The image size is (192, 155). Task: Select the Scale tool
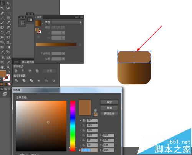(8, 32)
